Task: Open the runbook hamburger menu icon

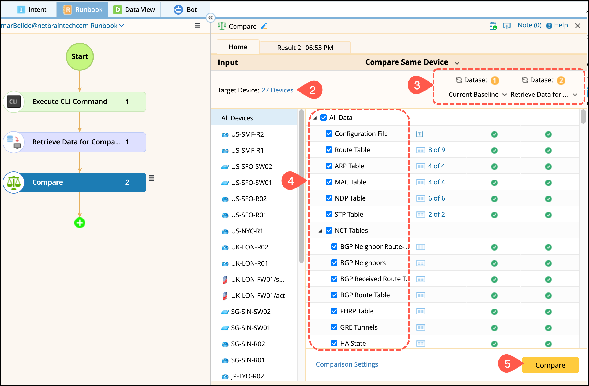Action: pyautogui.click(x=197, y=26)
